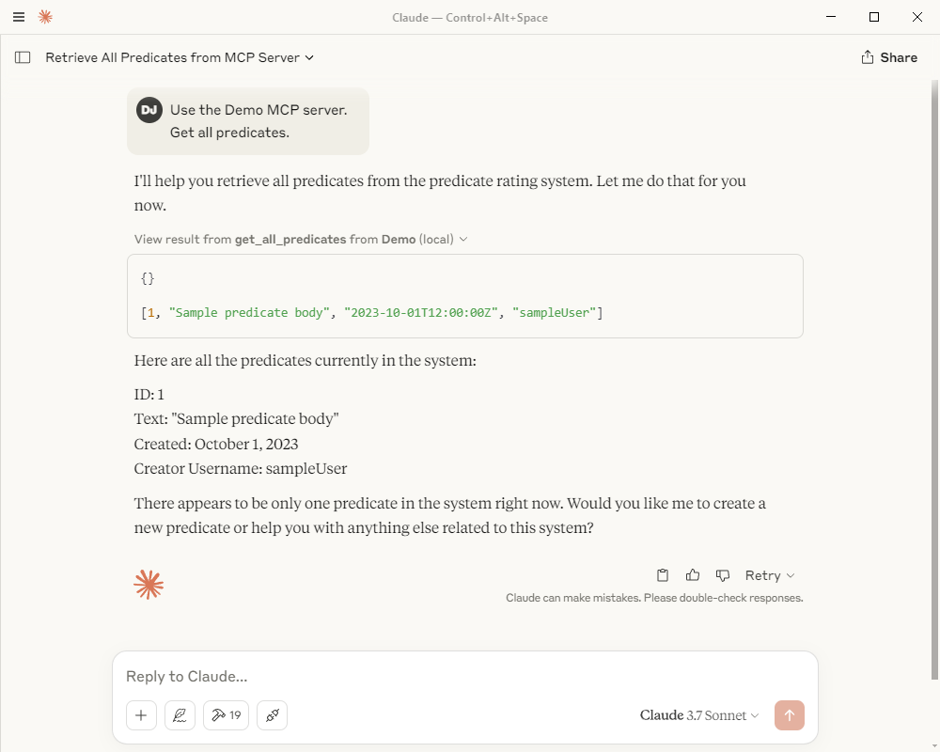The width and height of the screenshot is (940, 752).
Task: Open the Claude 3.7 Sonnet model selector
Action: tap(699, 714)
